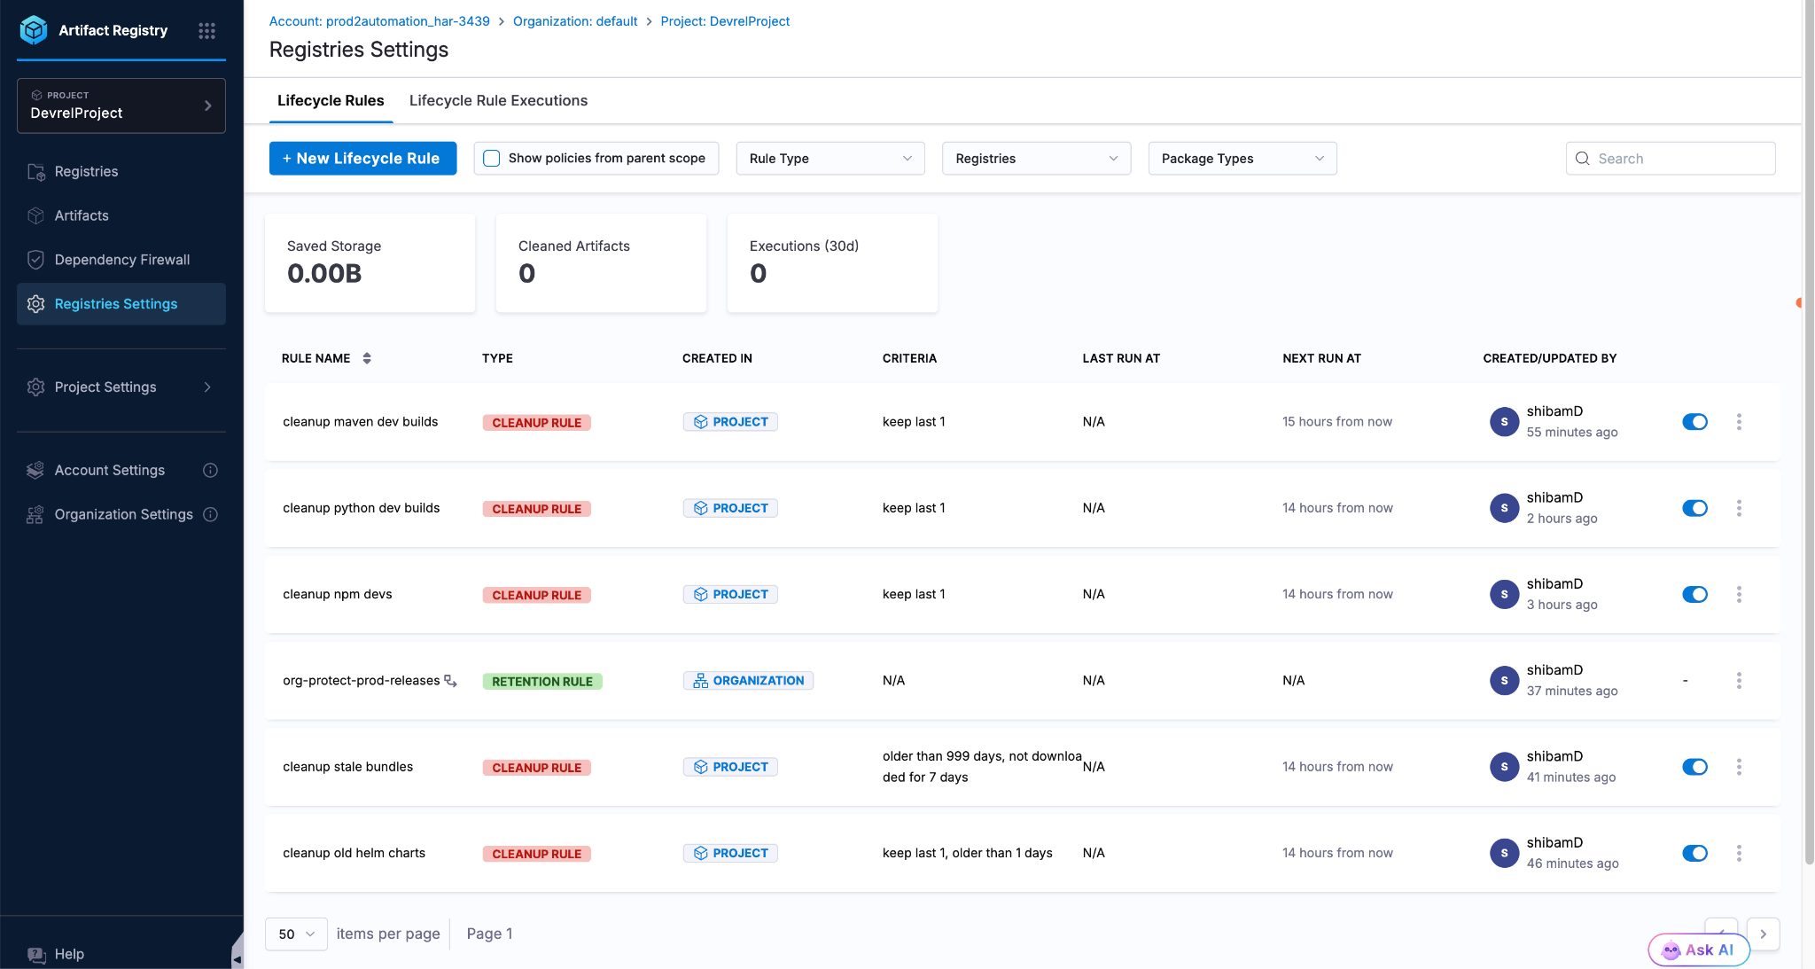Click the Executions (30d) card
The width and height of the screenshot is (1815, 969).
[832, 263]
